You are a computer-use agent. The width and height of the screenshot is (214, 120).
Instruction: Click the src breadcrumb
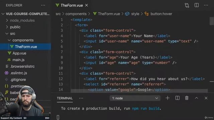(x=58, y=14)
